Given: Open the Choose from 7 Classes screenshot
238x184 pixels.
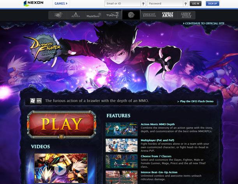Looking at the screenshot, I should [x=122, y=161].
